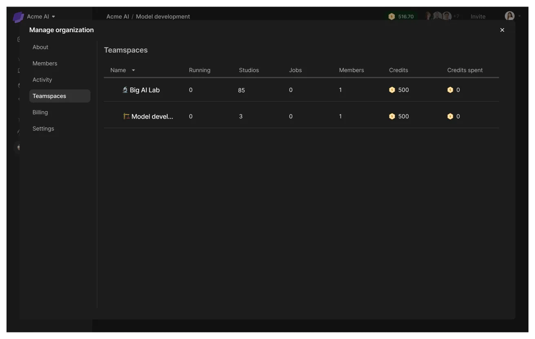Image resolution: width=535 pixels, height=339 pixels.
Task: Open the About section
Action: point(40,47)
